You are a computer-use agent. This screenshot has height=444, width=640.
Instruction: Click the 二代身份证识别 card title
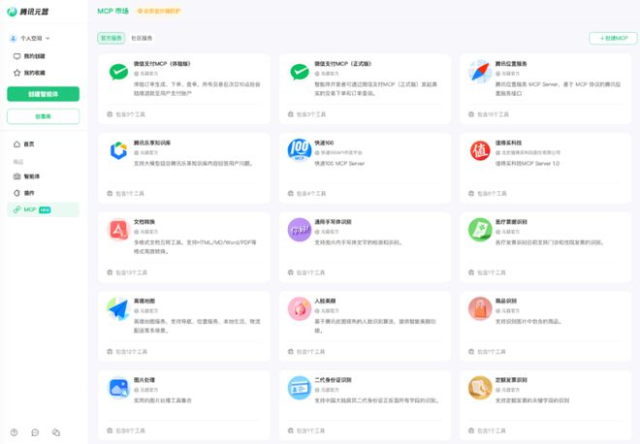pyautogui.click(x=333, y=380)
